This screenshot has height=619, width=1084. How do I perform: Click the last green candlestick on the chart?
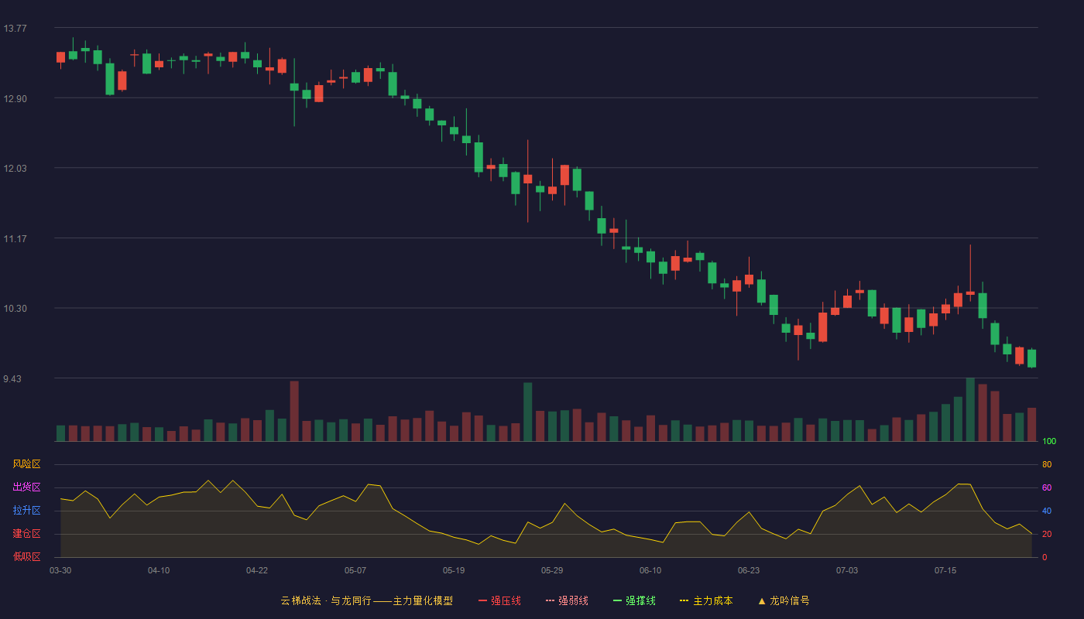click(1032, 358)
